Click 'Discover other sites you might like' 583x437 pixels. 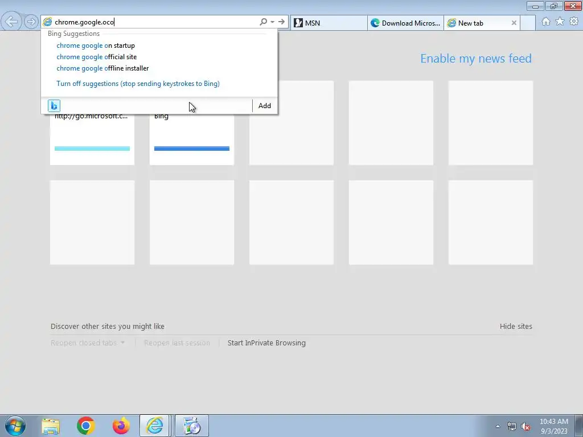(x=108, y=326)
